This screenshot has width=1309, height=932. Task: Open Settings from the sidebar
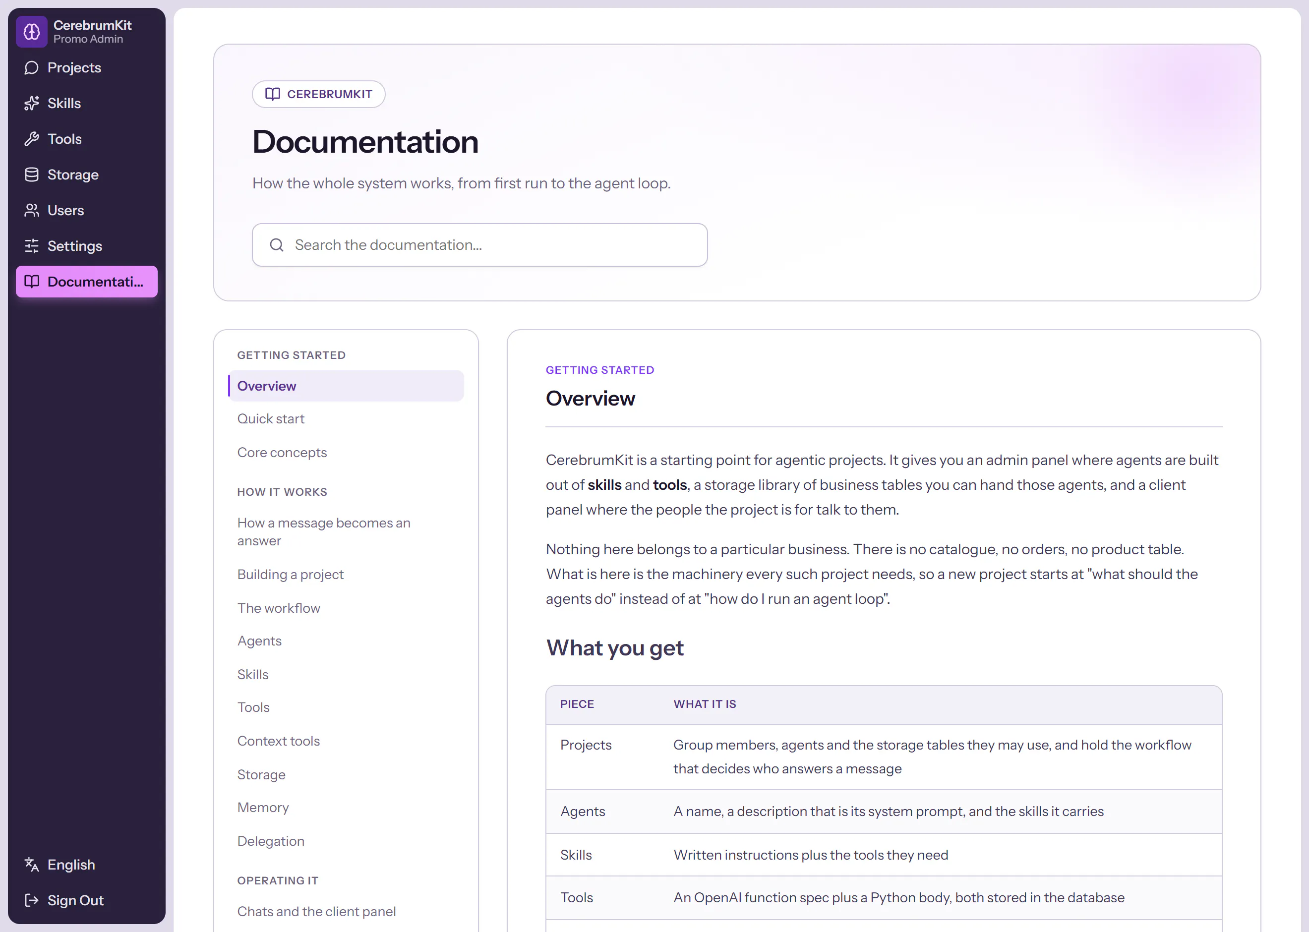point(87,246)
